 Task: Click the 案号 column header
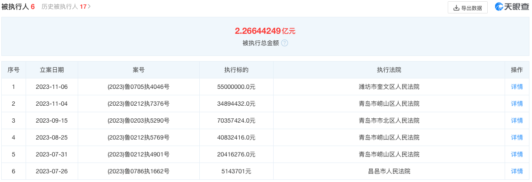(139, 70)
